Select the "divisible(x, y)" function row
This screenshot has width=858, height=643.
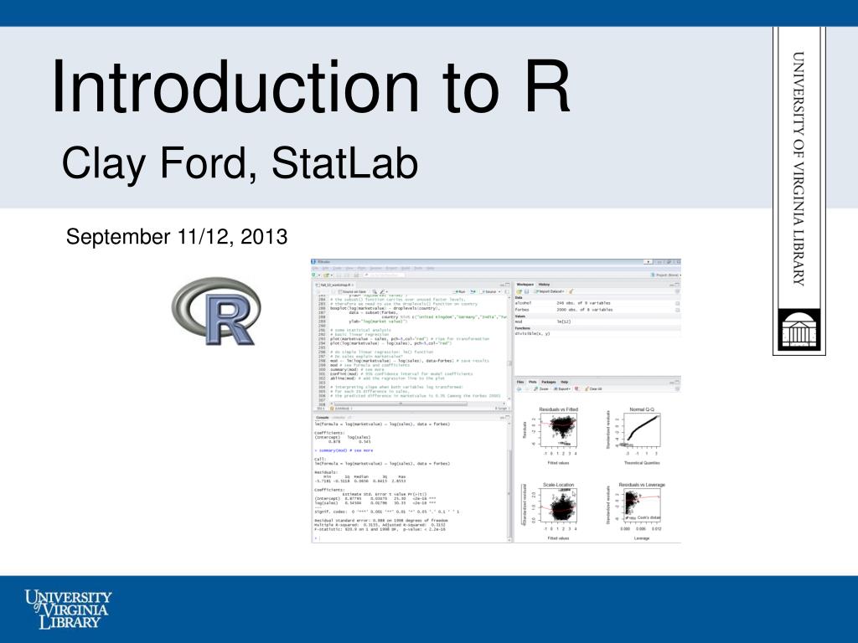(597, 333)
